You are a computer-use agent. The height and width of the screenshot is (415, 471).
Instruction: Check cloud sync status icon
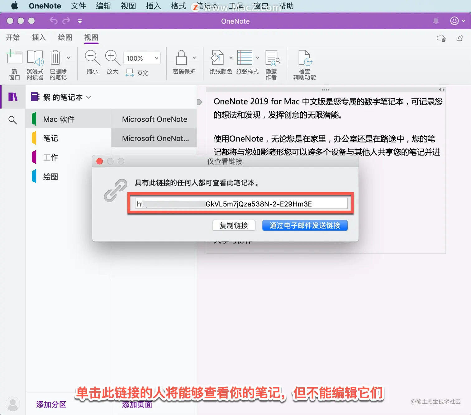[441, 38]
